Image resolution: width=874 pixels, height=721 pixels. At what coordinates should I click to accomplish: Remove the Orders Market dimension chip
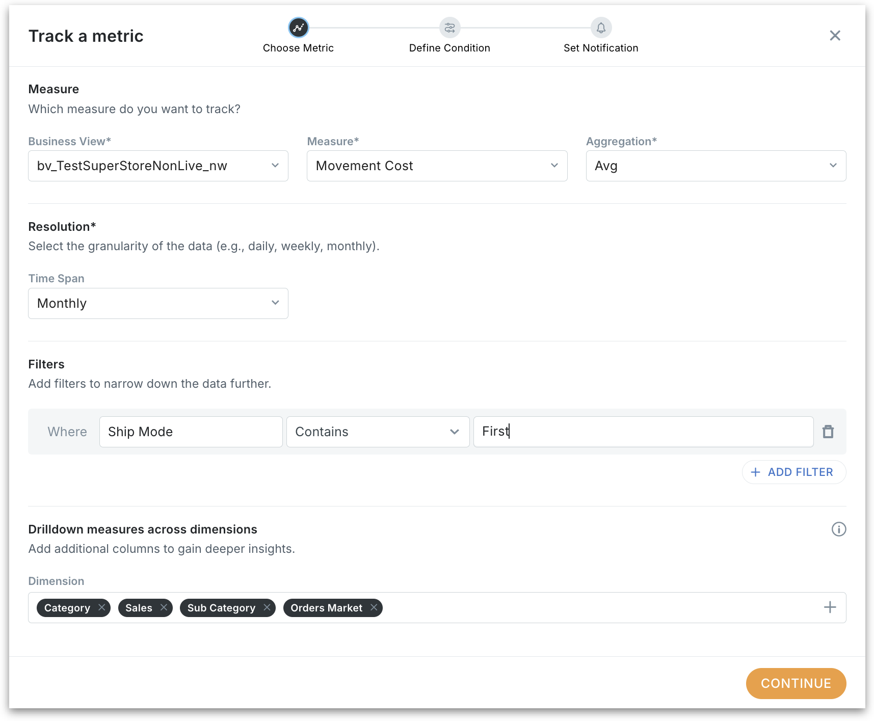click(374, 607)
